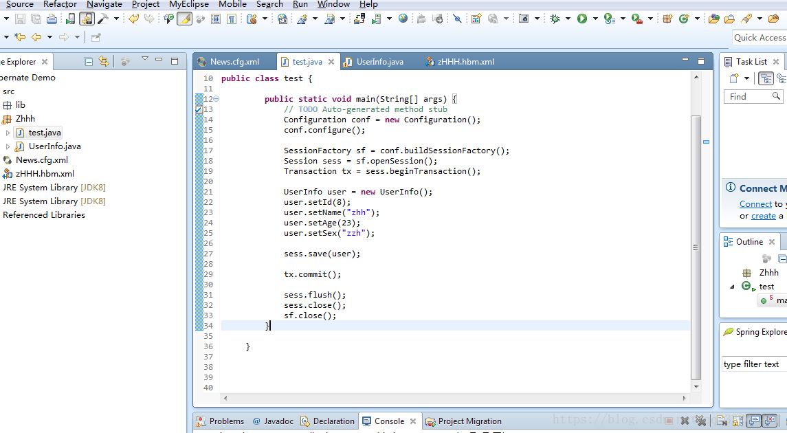Click the editor vertical scrollbar thumb
This screenshot has width=787, height=433.
click(696, 247)
